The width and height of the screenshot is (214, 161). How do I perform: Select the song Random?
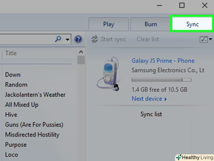(x=16, y=85)
